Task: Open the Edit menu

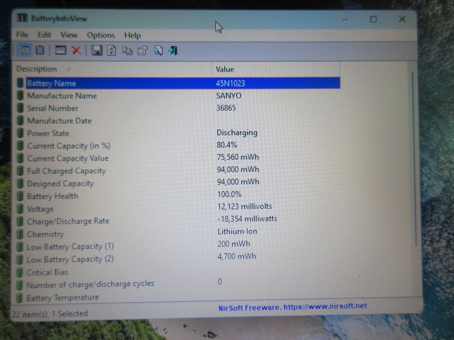Action: 45,35
